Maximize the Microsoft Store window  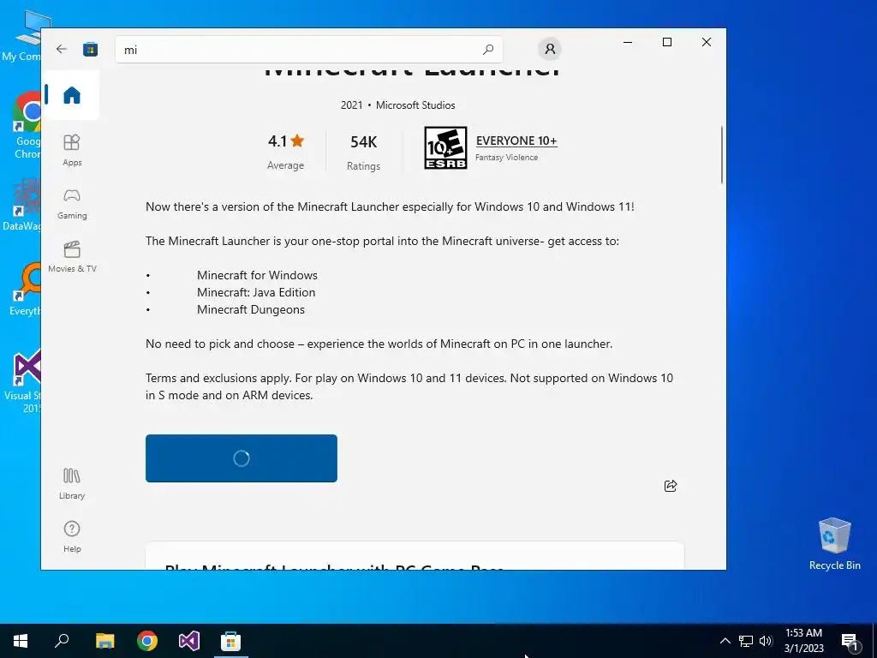(x=666, y=42)
